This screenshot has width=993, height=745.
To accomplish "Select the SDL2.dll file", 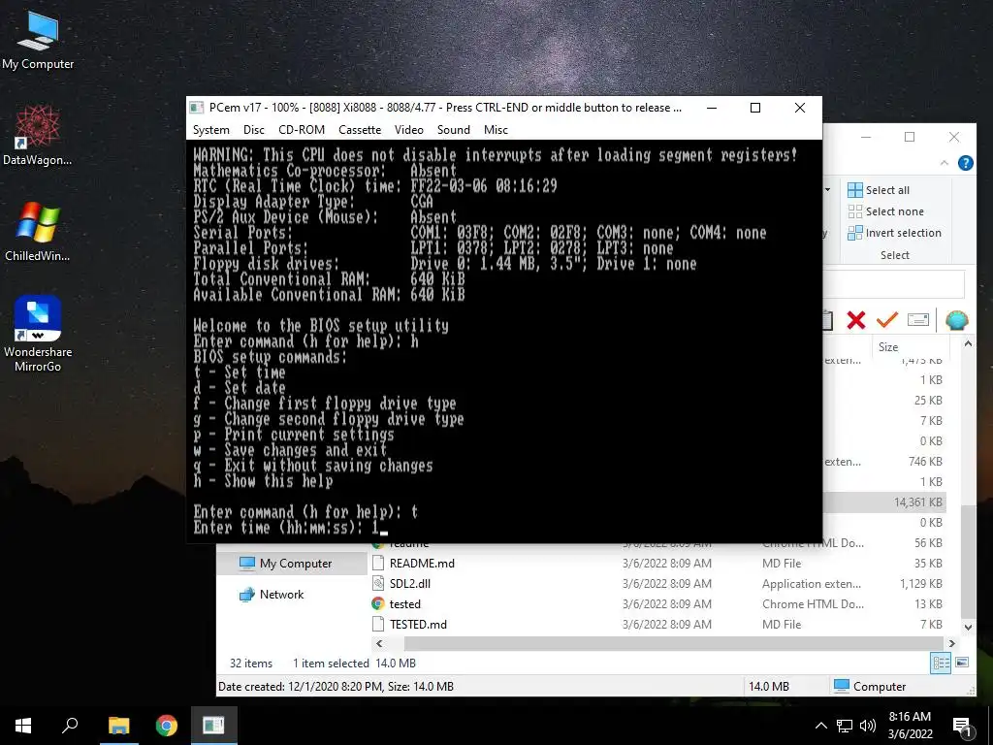I will [410, 583].
